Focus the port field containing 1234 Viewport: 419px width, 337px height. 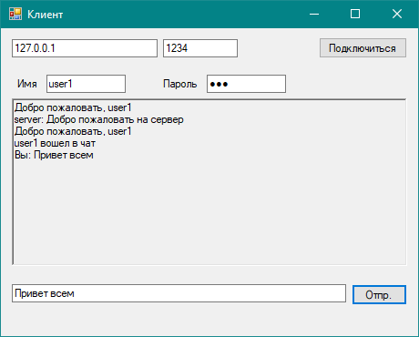tap(200, 48)
